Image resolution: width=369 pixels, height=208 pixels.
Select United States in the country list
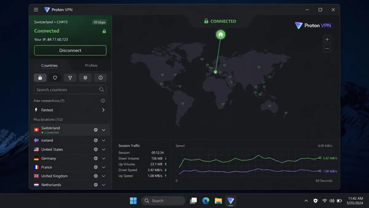70,149
